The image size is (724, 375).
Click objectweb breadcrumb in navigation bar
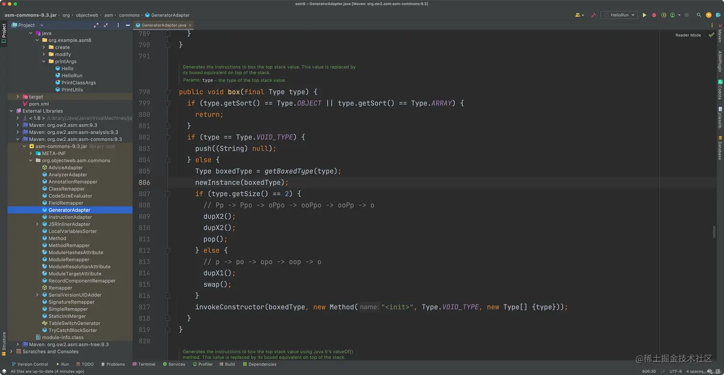[x=87, y=15]
